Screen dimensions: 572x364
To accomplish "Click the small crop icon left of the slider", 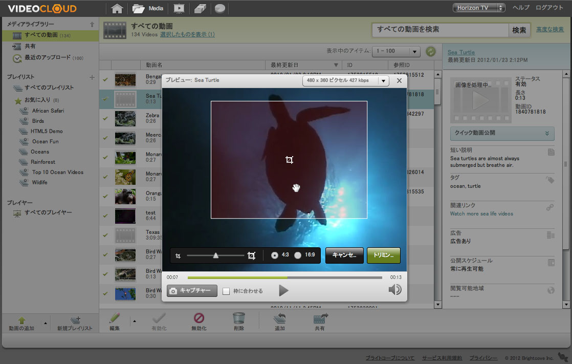I will point(178,255).
